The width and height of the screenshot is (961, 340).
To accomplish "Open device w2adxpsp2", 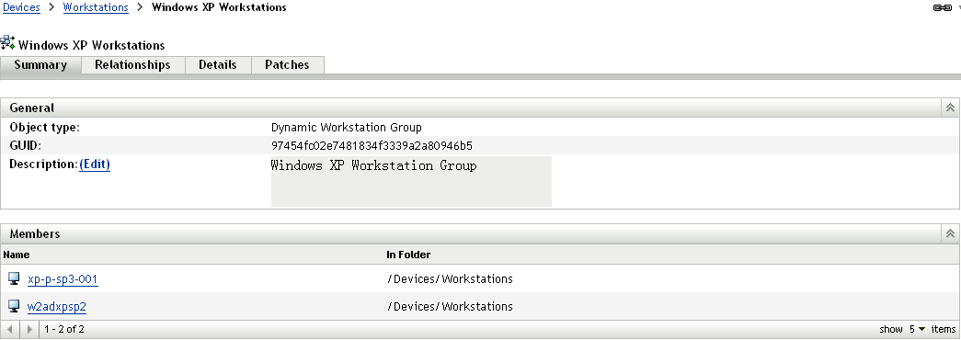I will coord(56,306).
